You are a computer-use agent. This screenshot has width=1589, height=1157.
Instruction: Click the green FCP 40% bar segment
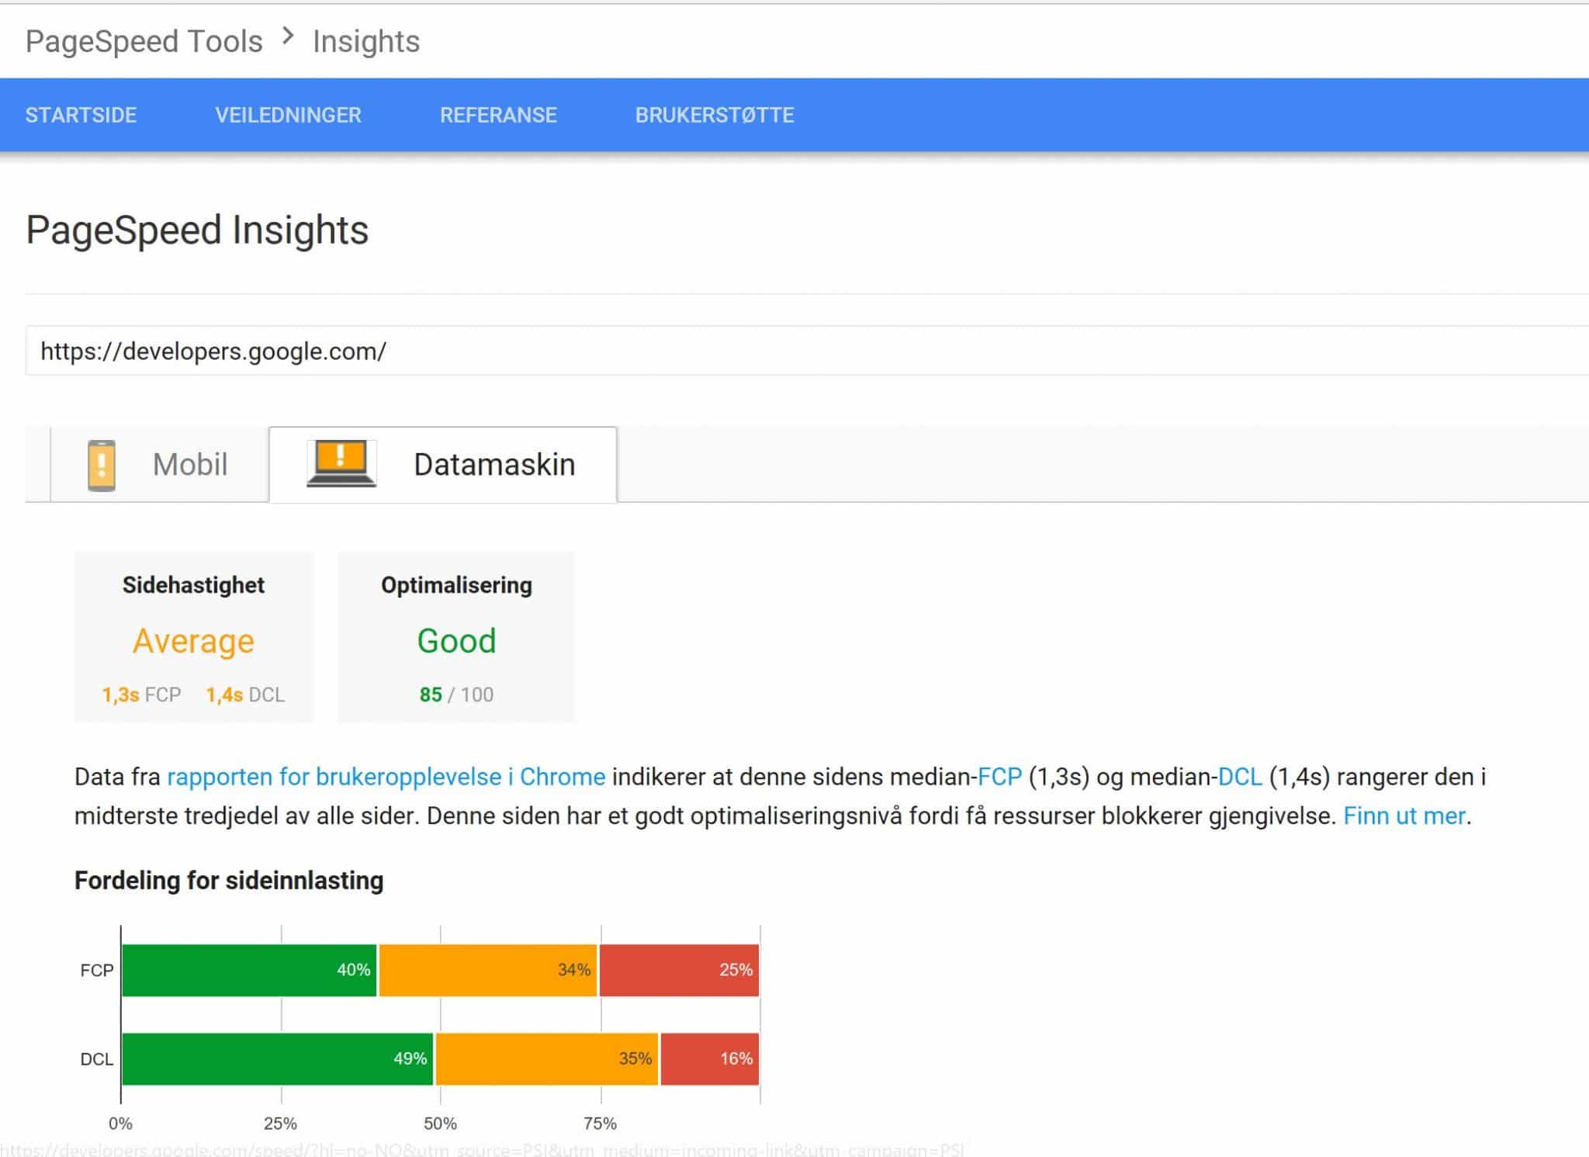(x=249, y=970)
